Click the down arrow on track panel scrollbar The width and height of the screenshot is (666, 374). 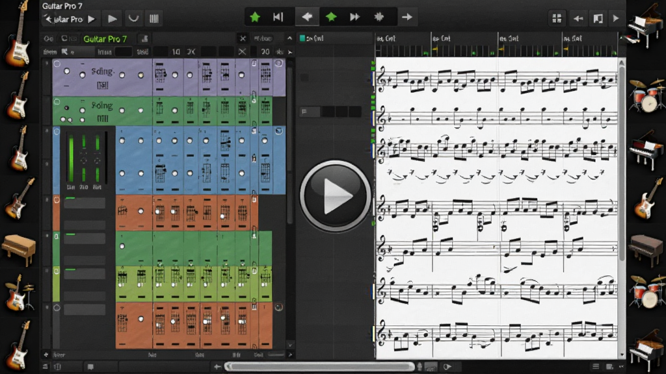[290, 344]
